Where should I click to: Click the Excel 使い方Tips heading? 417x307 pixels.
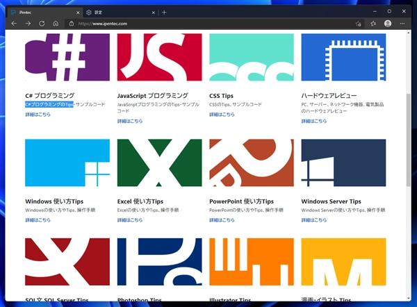point(140,201)
